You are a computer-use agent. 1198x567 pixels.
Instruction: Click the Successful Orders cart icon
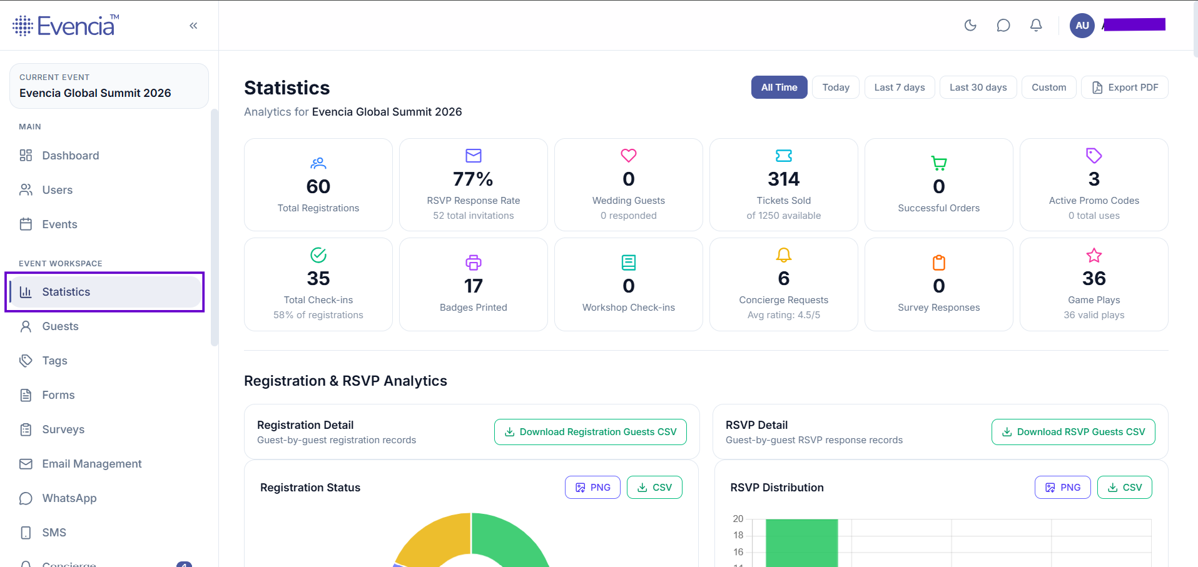point(939,163)
